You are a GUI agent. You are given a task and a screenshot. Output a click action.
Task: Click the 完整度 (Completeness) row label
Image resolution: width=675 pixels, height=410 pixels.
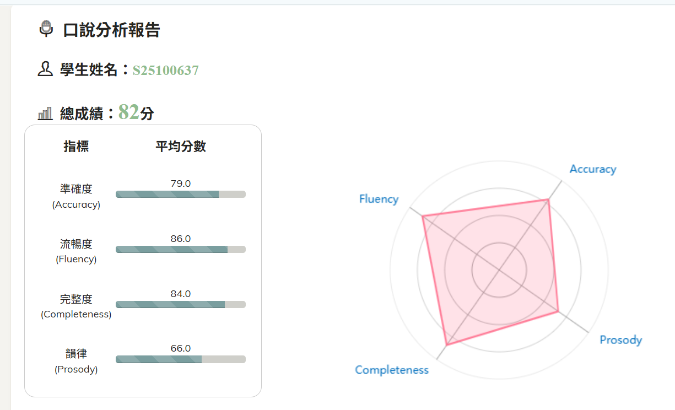76,306
